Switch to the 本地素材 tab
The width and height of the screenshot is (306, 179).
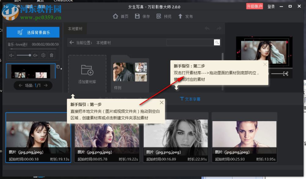(76, 28)
